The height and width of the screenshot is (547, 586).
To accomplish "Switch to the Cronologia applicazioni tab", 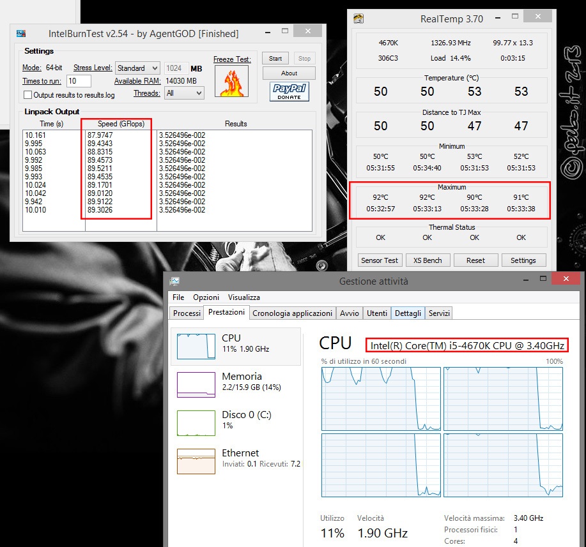I will [x=292, y=313].
